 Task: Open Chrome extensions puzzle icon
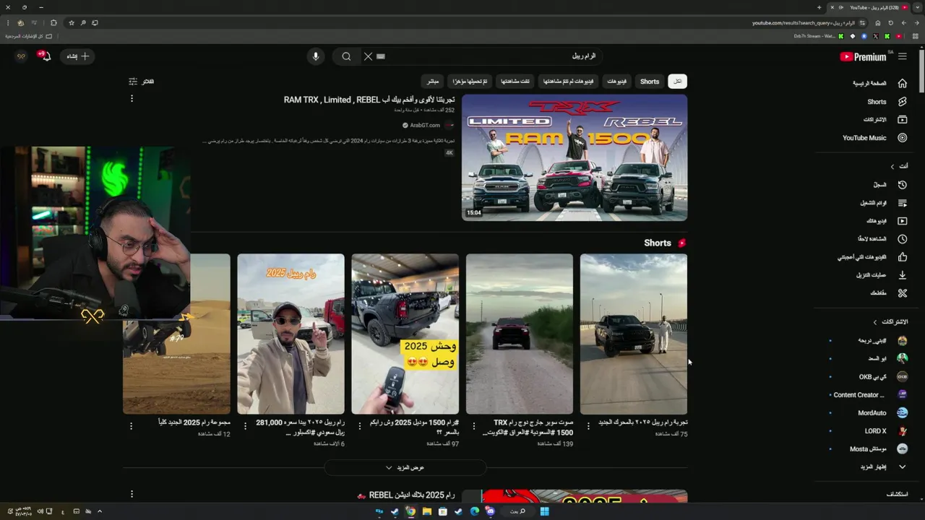[53, 23]
